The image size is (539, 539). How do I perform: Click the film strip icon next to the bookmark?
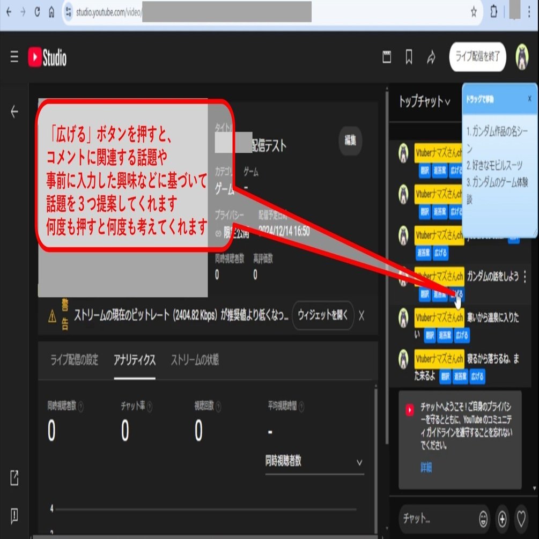[387, 57]
